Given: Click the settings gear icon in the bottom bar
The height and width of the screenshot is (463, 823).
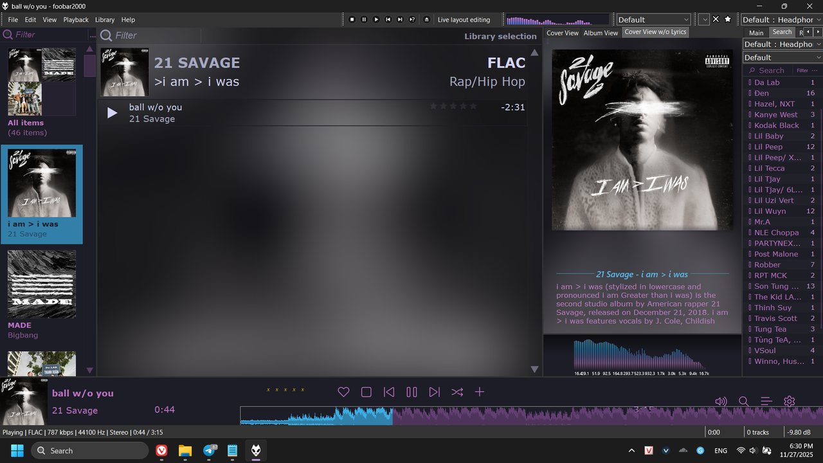Looking at the screenshot, I should pyautogui.click(x=790, y=401).
